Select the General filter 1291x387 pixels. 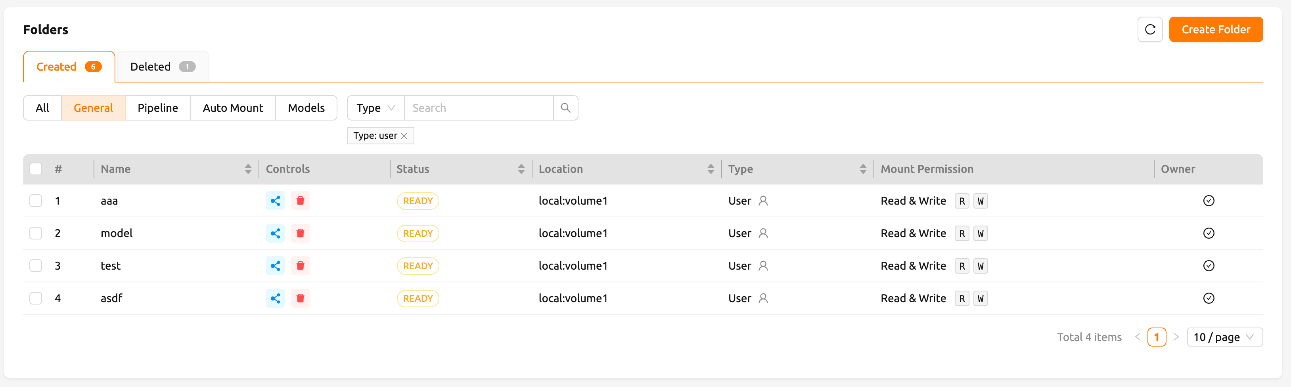point(93,108)
